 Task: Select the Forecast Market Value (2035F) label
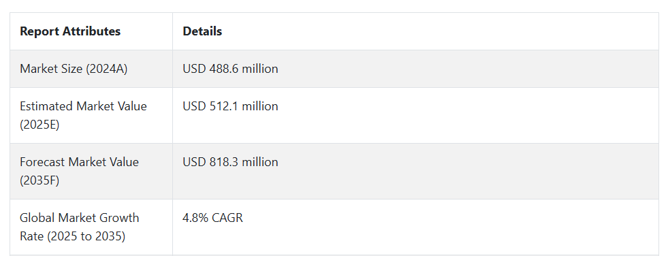click(79, 172)
